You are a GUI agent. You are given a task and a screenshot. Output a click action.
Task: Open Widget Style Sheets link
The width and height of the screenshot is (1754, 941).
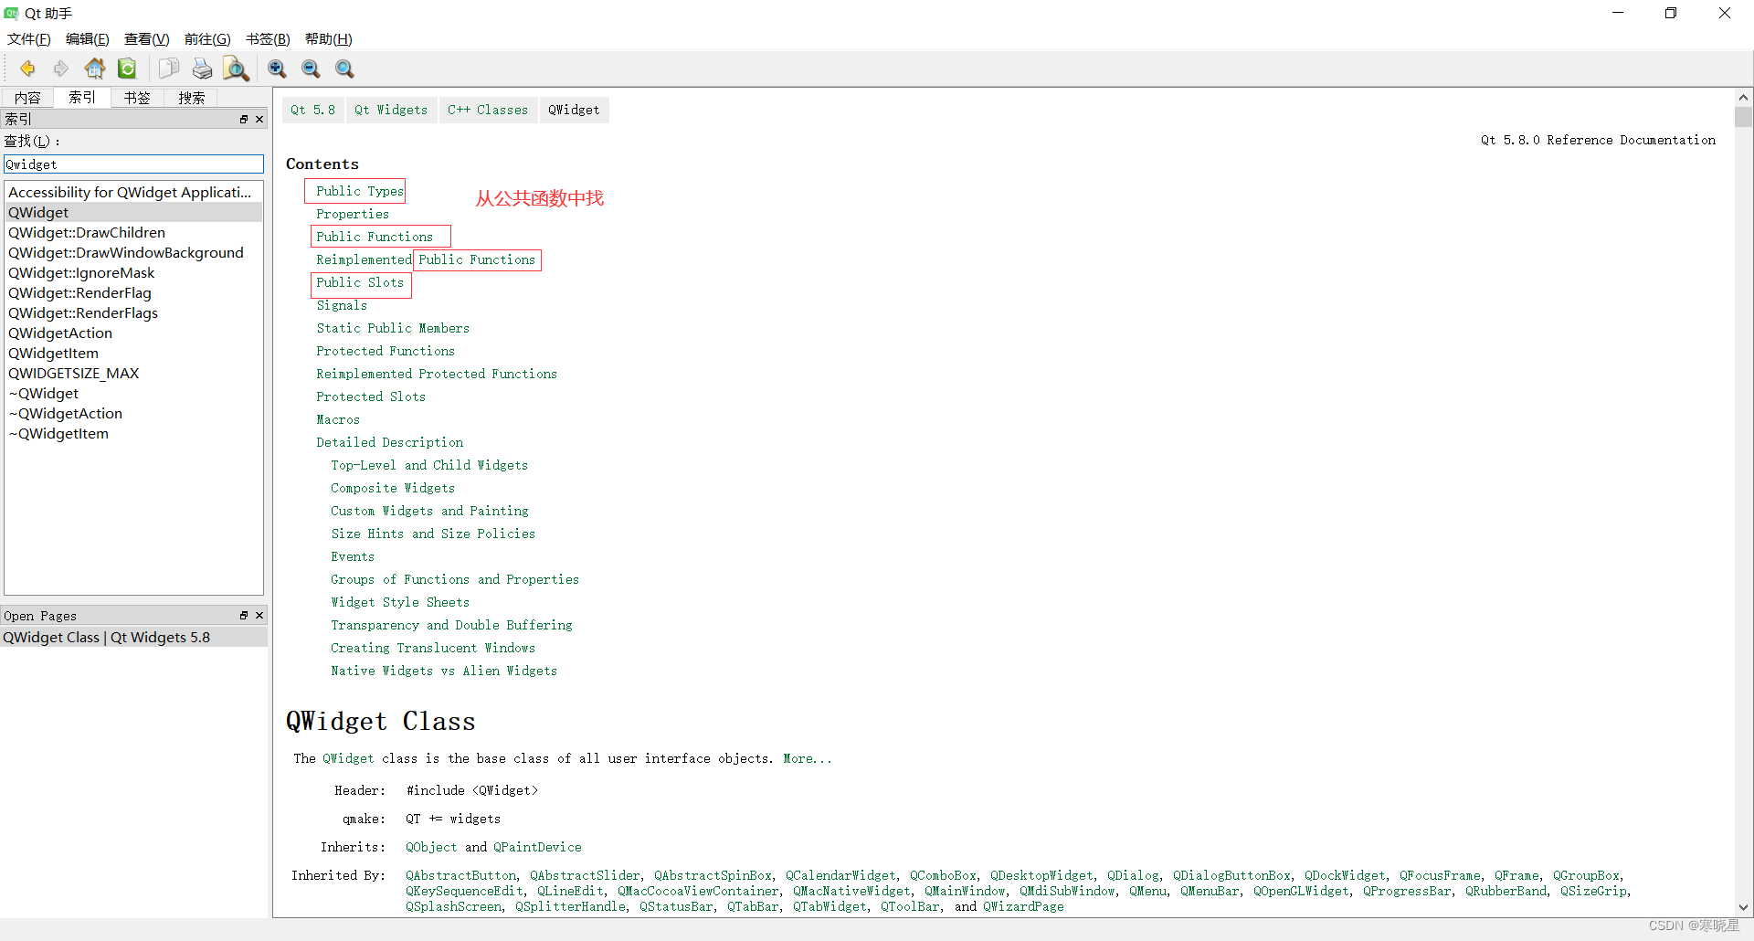coord(400,602)
